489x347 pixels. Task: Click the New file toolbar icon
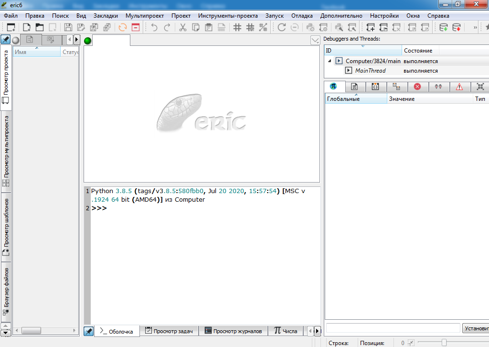click(x=26, y=27)
